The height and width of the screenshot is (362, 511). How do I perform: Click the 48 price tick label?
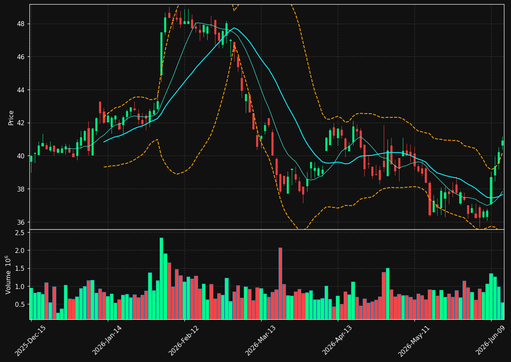click(x=22, y=24)
